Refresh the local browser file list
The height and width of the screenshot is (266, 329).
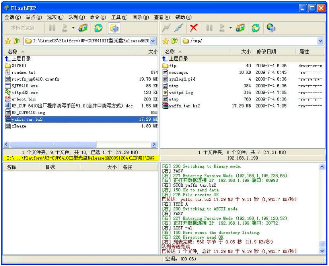point(98,28)
